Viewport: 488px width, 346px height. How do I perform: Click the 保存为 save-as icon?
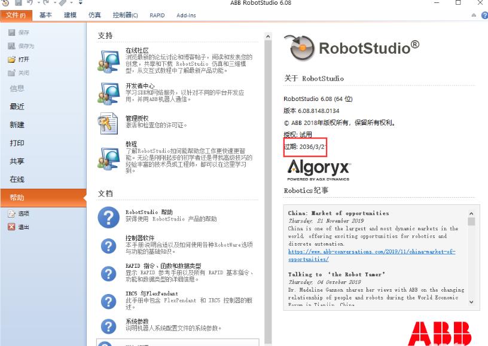coord(12,46)
